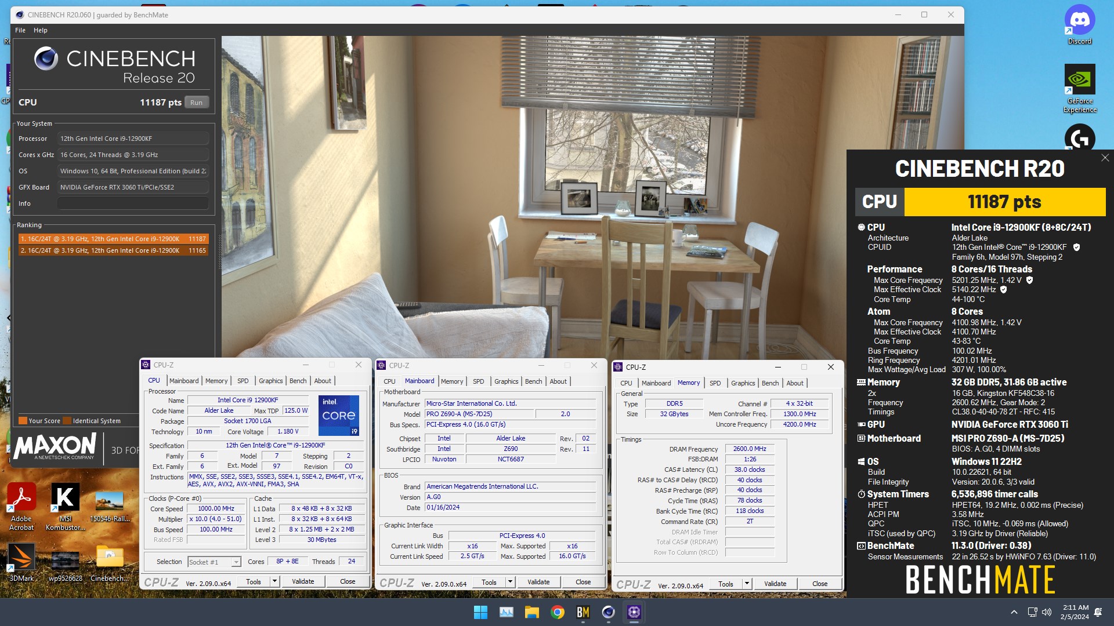Click the PRO Z690-A model field
Screen dimensions: 1114x626
click(x=479, y=414)
